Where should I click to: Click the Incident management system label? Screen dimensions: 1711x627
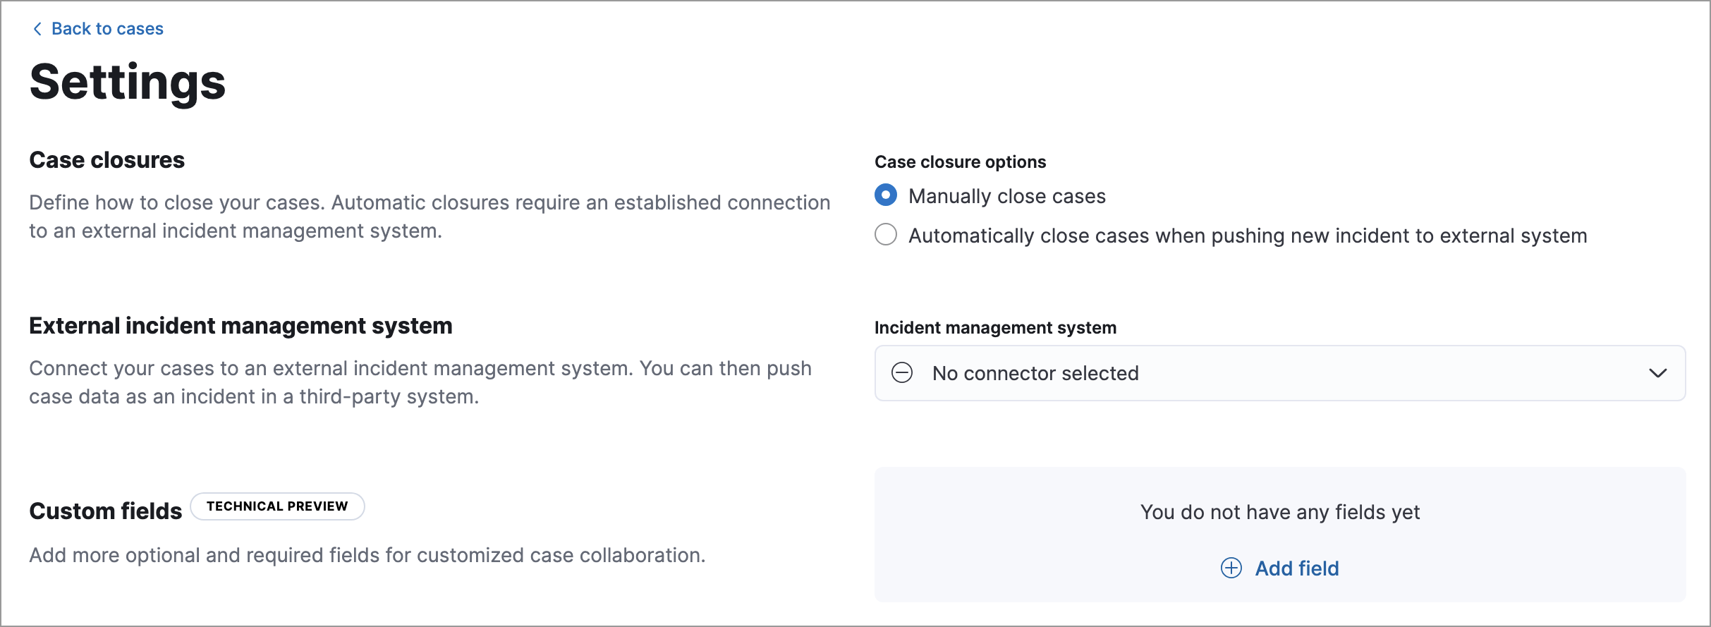pyautogui.click(x=995, y=328)
